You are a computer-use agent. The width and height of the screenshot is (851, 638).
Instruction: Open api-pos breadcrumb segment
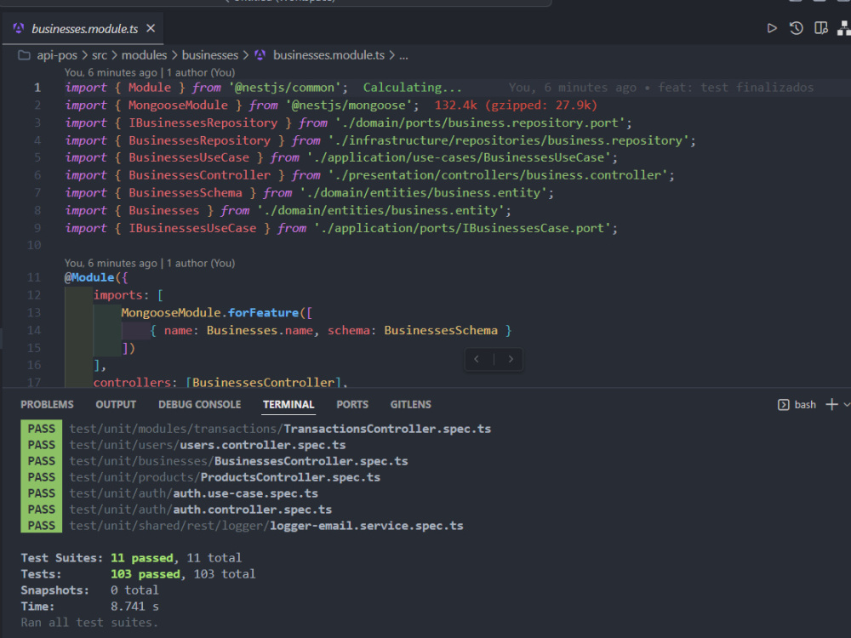[x=57, y=55]
